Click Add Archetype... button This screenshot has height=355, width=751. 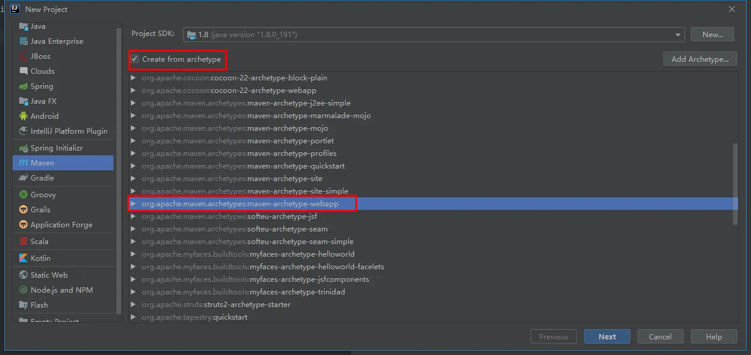point(700,59)
